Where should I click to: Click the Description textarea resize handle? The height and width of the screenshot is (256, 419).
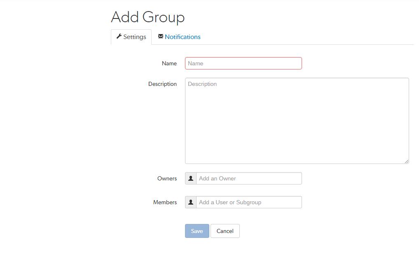407,161
